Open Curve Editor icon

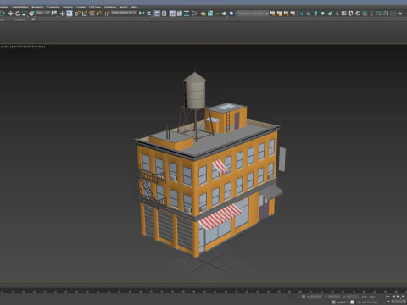point(180,14)
